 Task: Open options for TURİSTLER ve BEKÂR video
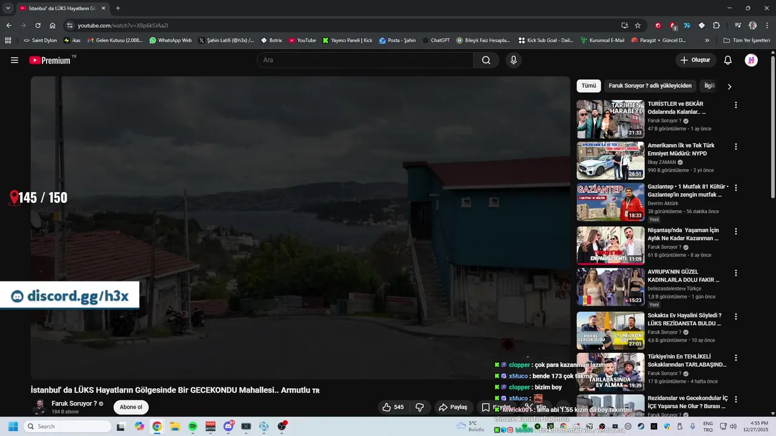point(736,105)
